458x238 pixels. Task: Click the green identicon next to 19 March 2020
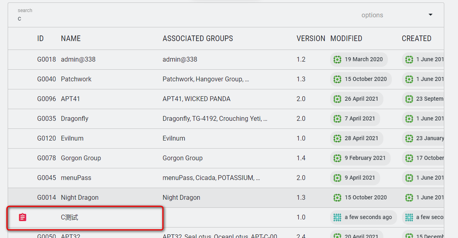[x=337, y=59]
